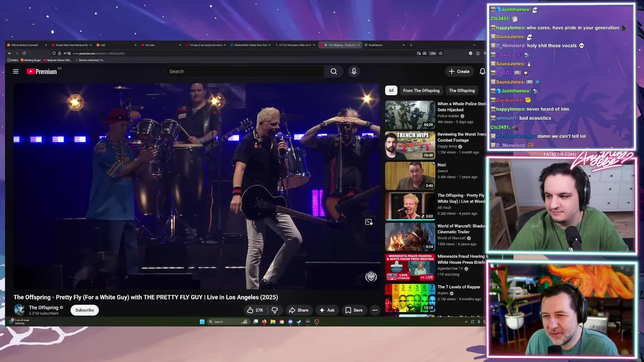Click the browser address bar URL
The image size is (644, 362).
click(x=98, y=53)
